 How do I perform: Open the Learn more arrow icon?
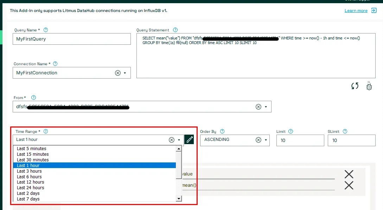[374, 10]
